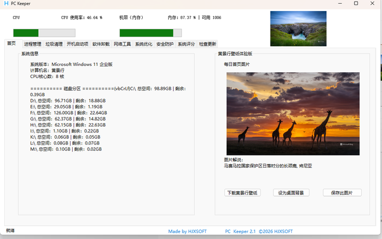This screenshot has height=239, width=382.
Task: Switch to the 首页 tab
Action: pos(12,44)
